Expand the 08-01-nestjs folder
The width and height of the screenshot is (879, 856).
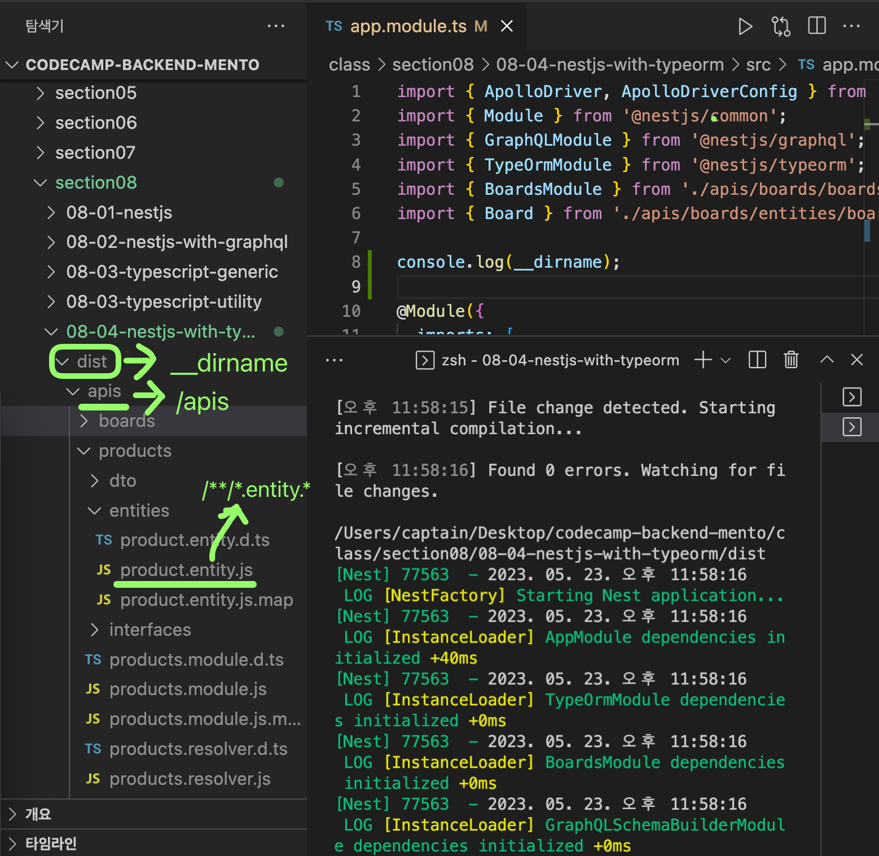pyautogui.click(x=153, y=213)
